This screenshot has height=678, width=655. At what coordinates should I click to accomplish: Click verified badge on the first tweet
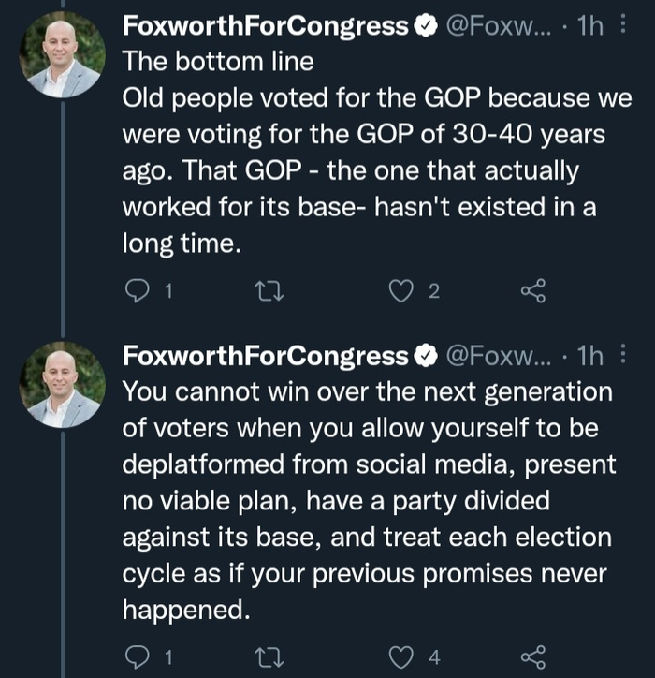point(423,28)
